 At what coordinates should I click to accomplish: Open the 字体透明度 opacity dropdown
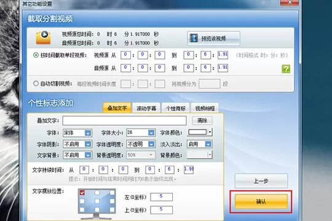coord(151,144)
